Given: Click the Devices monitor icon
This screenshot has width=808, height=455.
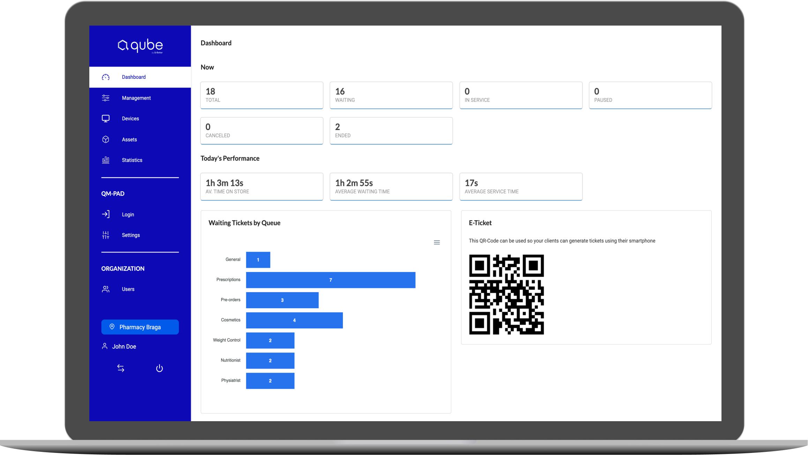Looking at the screenshot, I should point(106,119).
